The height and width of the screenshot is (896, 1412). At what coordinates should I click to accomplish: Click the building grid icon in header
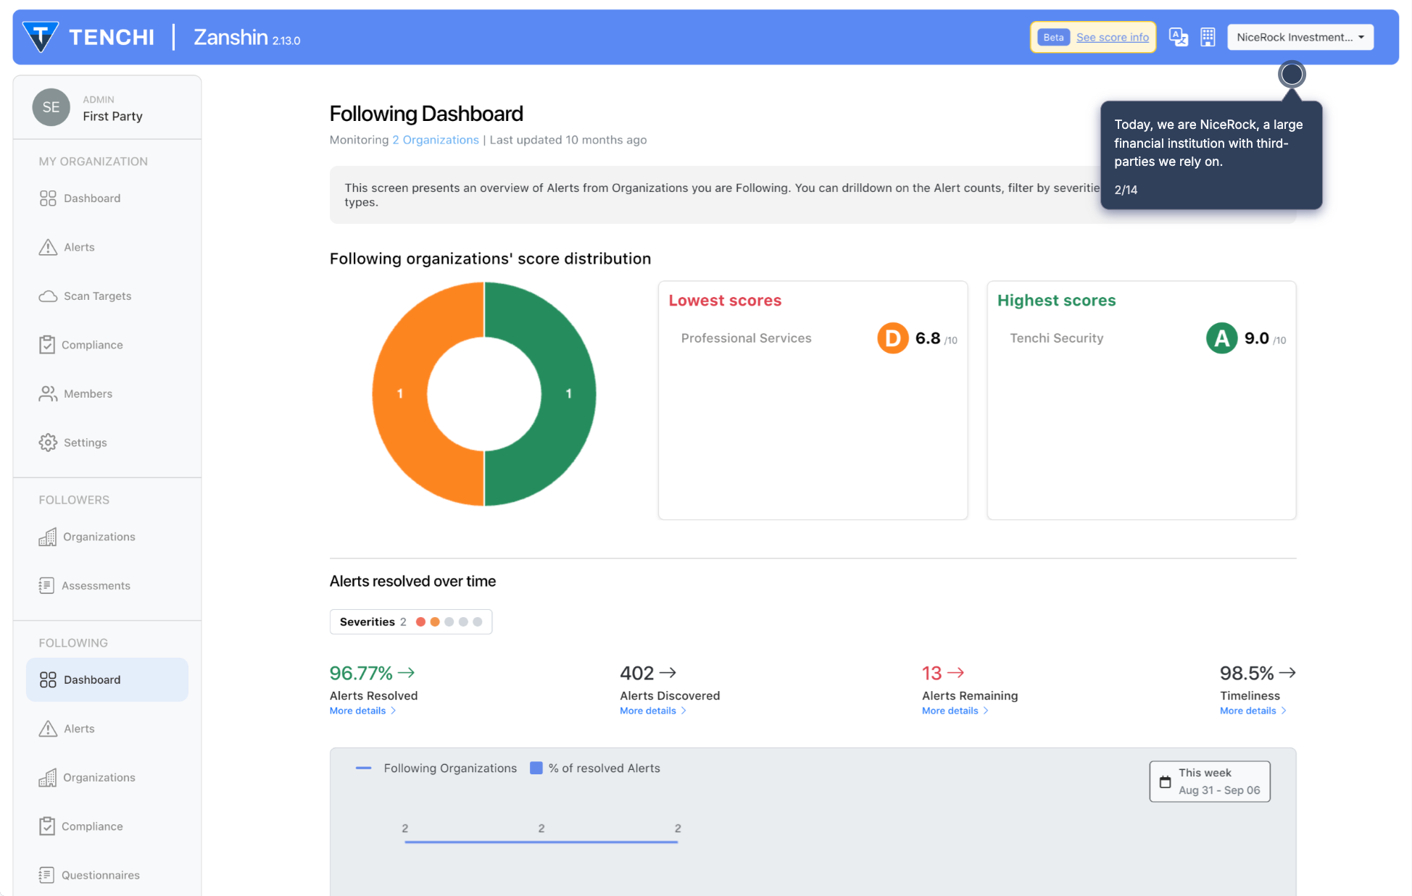1208,37
